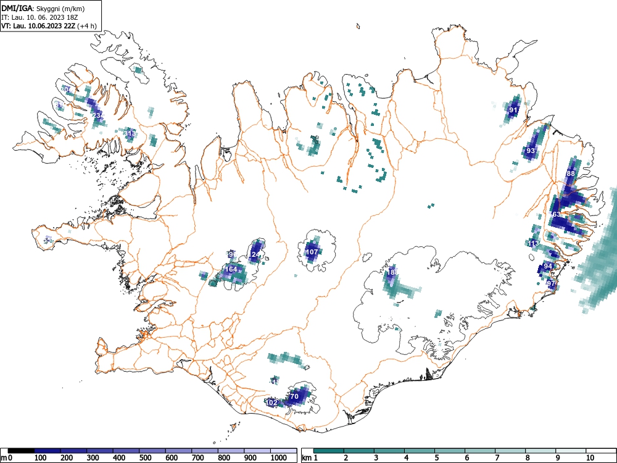This screenshot has width=617, height=463.
Task: Click the "7" tick label in km legend
Action: click(497, 458)
